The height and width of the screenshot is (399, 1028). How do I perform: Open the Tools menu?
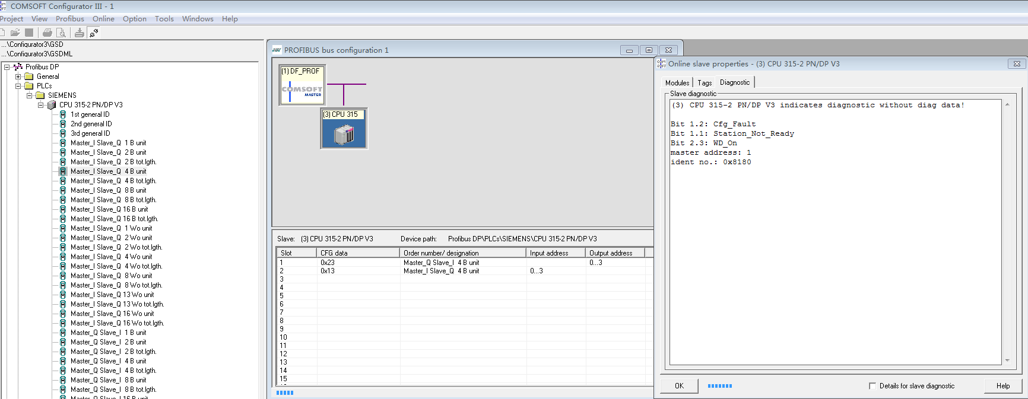tap(164, 19)
